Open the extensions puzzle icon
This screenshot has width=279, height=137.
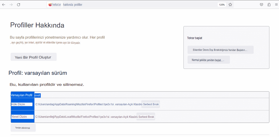269,5
